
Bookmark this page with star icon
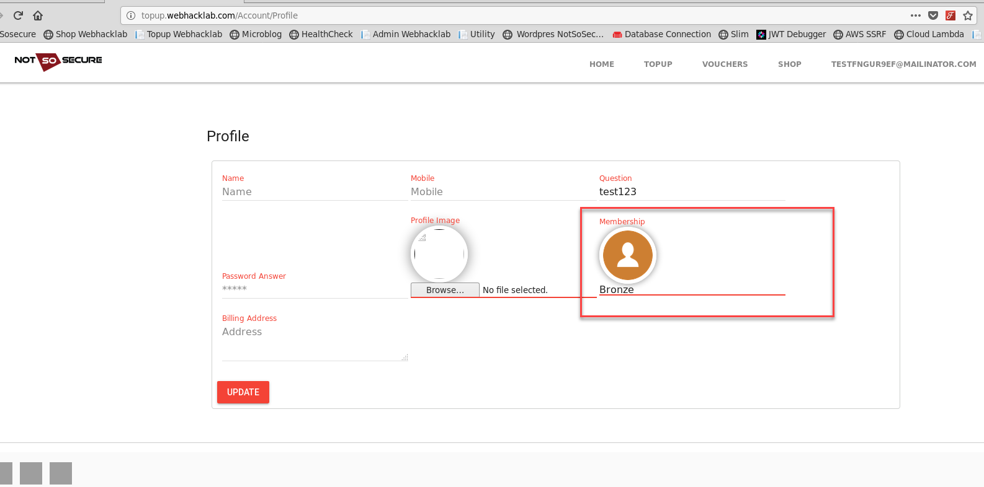coord(967,15)
